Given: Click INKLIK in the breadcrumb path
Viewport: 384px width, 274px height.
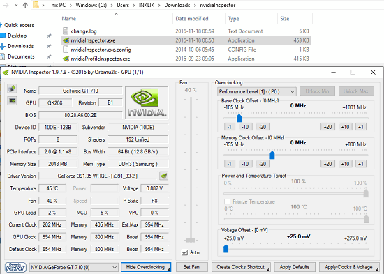Looking at the screenshot, I should (147, 5).
